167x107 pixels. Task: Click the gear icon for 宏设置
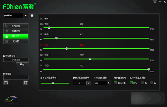[6, 41]
